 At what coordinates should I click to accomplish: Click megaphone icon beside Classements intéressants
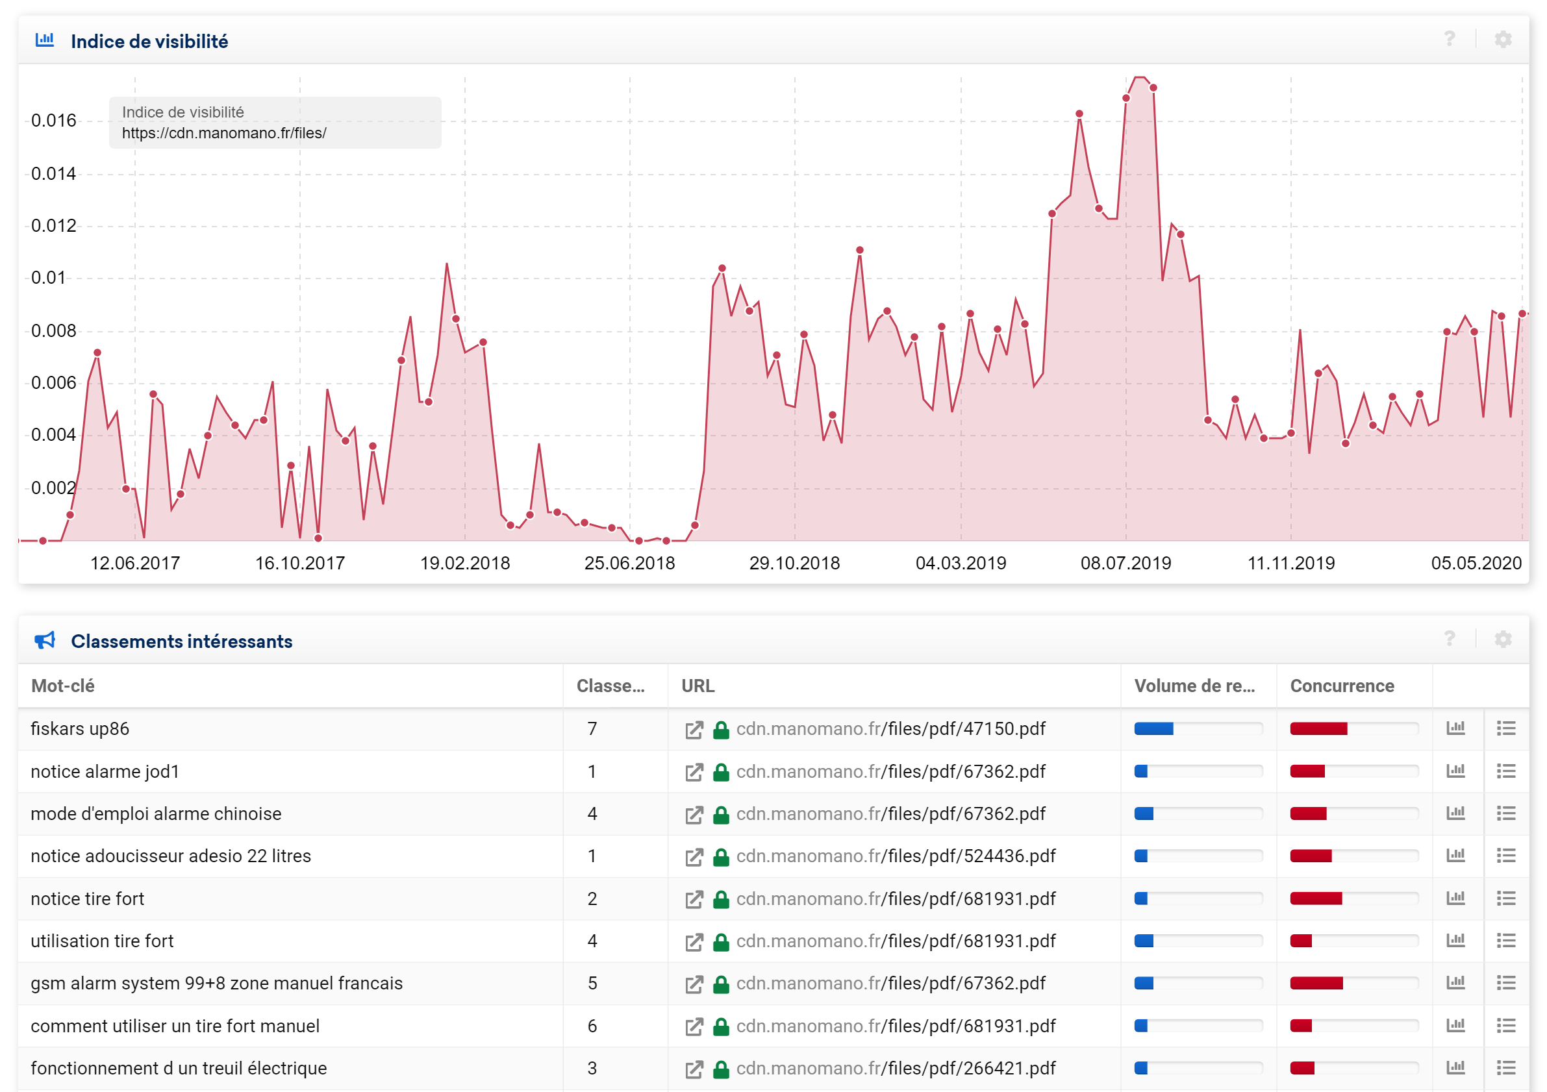click(x=44, y=640)
